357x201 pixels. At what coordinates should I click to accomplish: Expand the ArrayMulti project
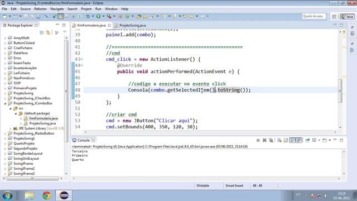coord(5,38)
